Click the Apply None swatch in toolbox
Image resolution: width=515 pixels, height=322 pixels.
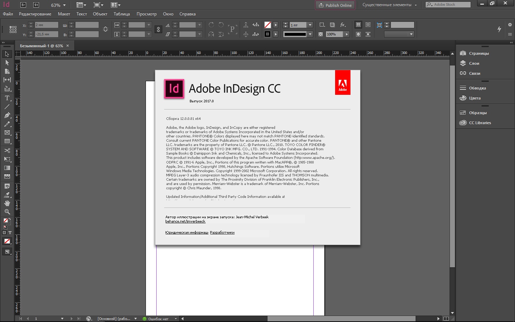click(7, 241)
